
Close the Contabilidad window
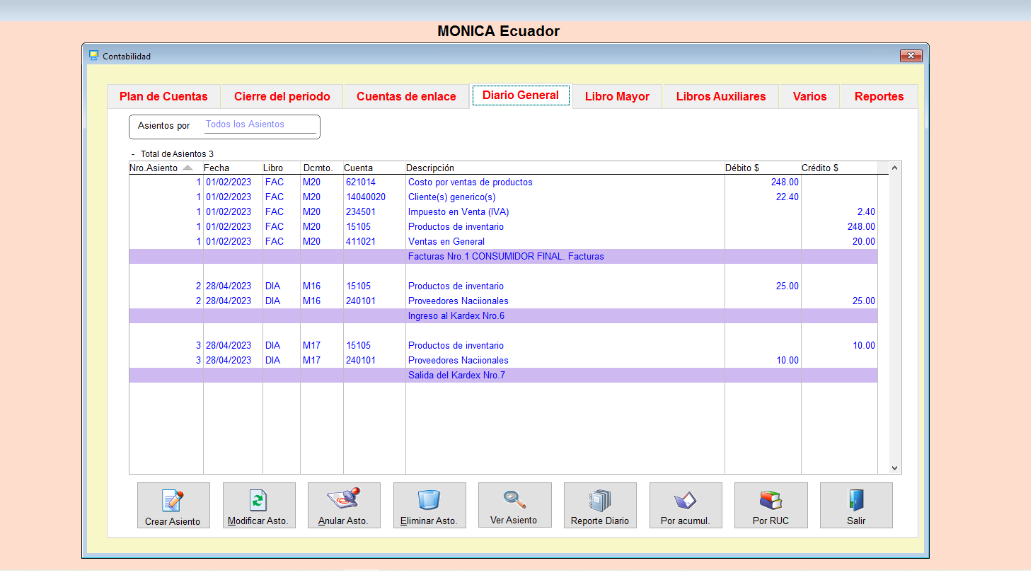coord(911,56)
